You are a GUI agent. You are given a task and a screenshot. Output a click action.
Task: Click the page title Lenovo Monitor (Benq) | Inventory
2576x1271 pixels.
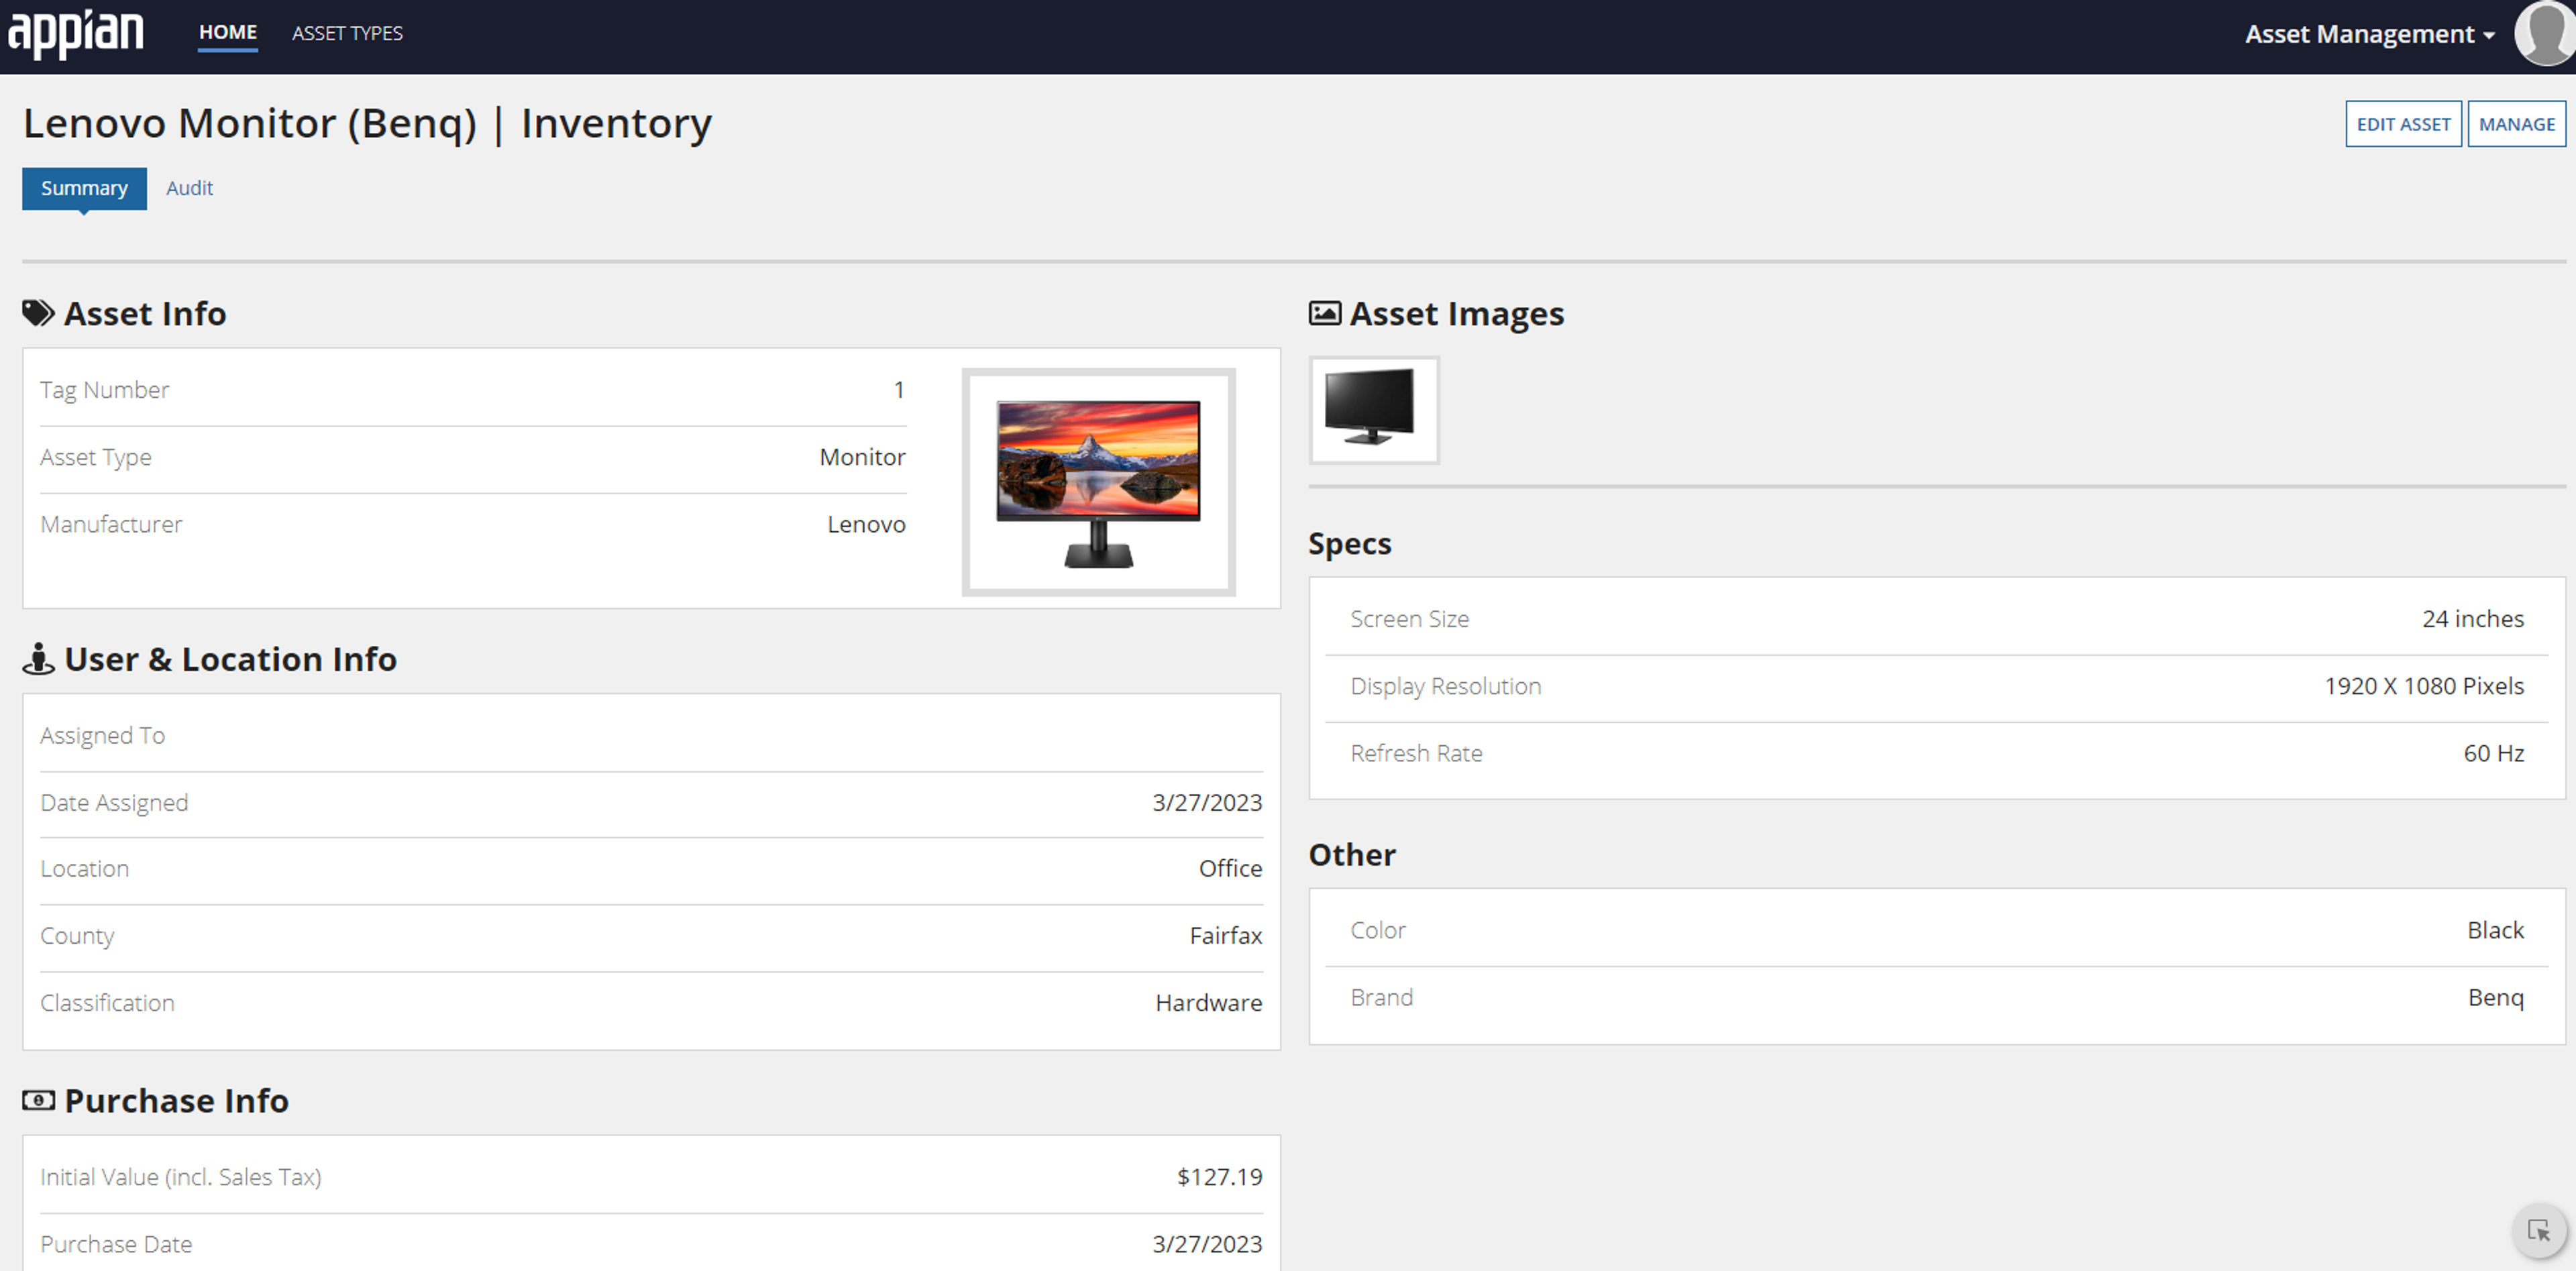coord(367,123)
